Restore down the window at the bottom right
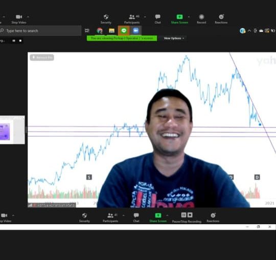The height and width of the screenshot is (260, 276). coord(259,227)
